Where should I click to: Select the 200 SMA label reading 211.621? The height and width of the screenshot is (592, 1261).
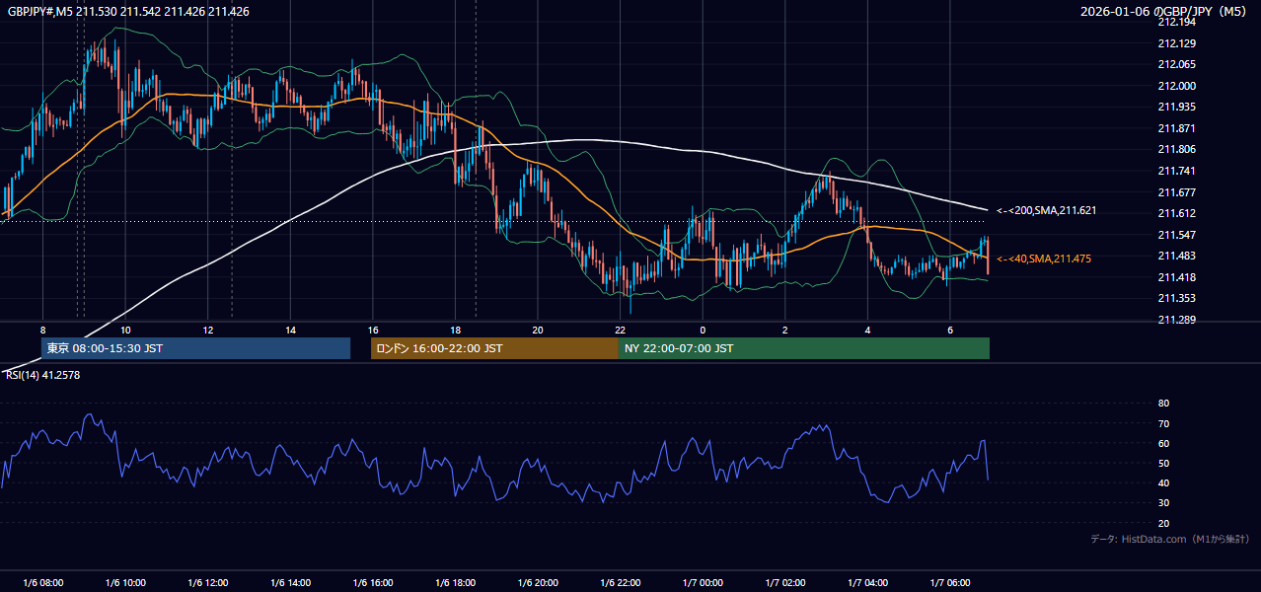point(1046,210)
